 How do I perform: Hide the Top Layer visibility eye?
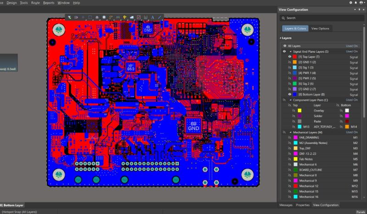click(289, 56)
